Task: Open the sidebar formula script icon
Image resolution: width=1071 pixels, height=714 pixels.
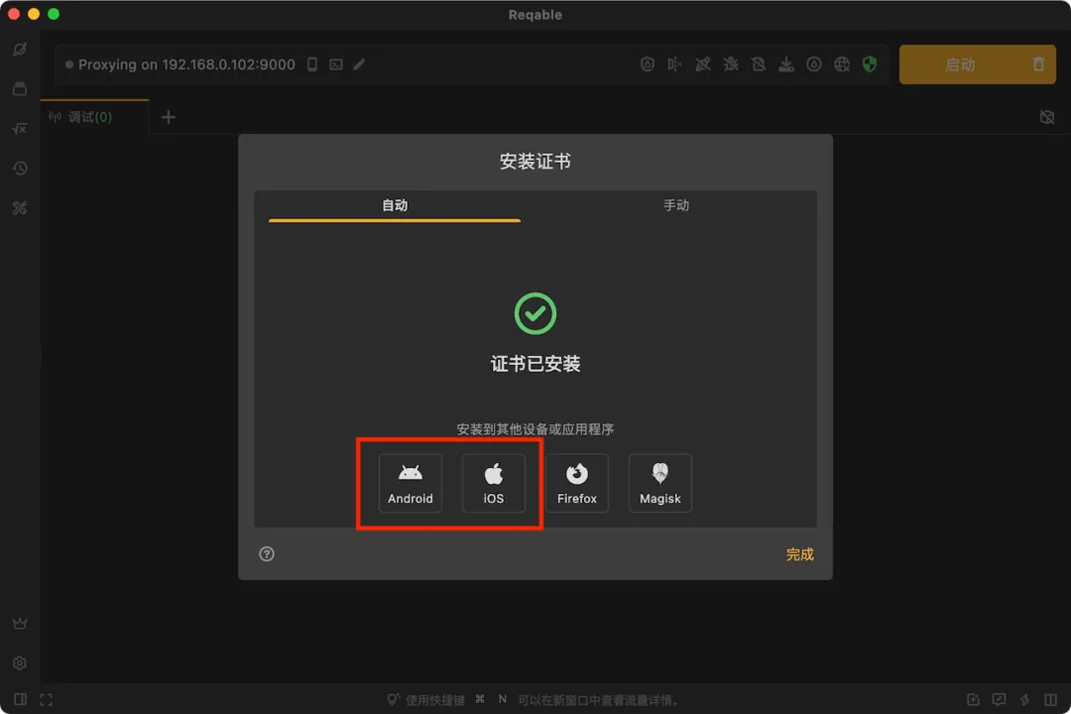Action: click(20, 129)
